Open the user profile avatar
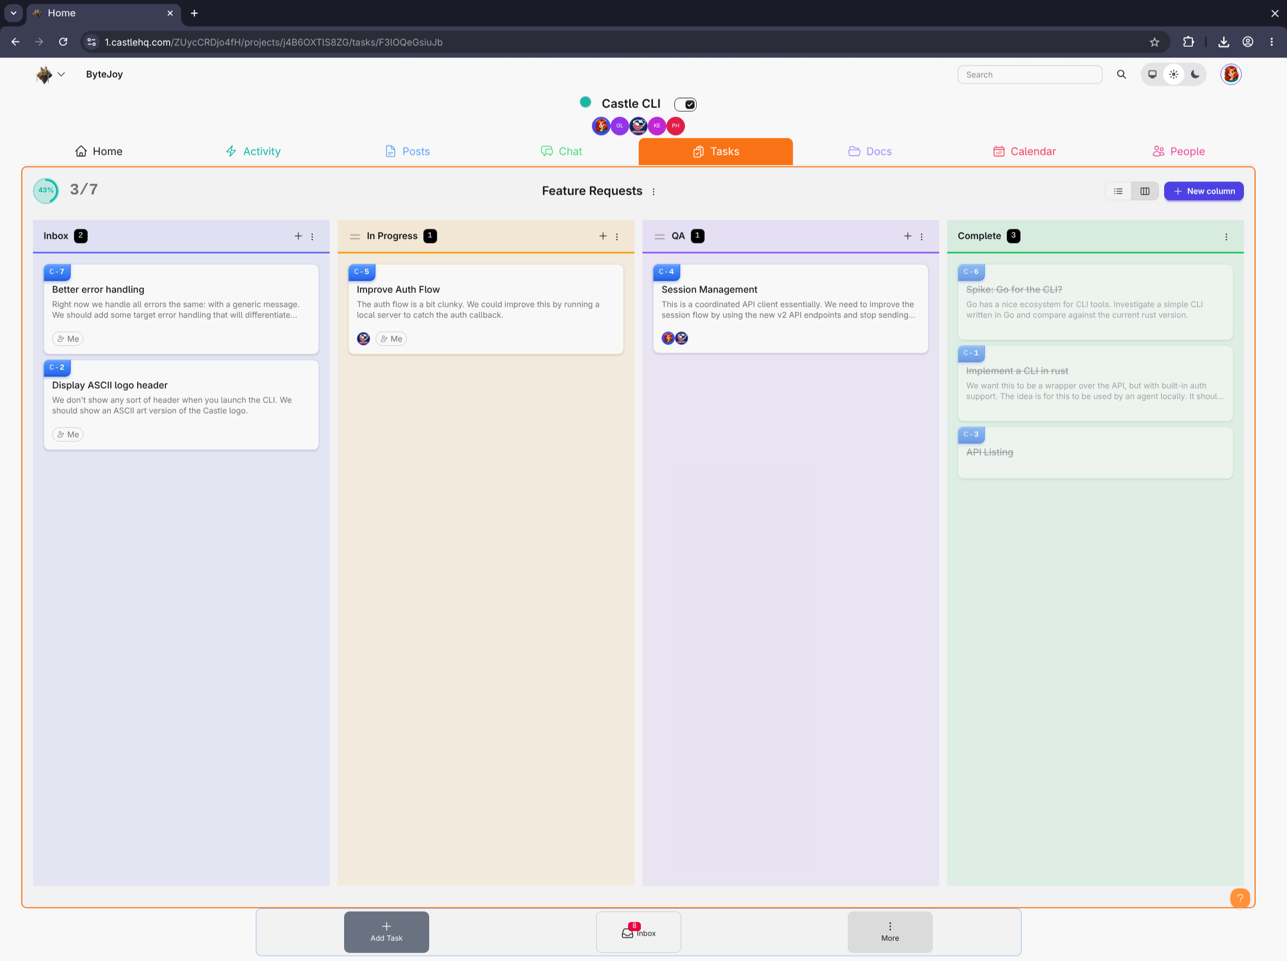Image resolution: width=1287 pixels, height=961 pixels. [x=1231, y=74]
